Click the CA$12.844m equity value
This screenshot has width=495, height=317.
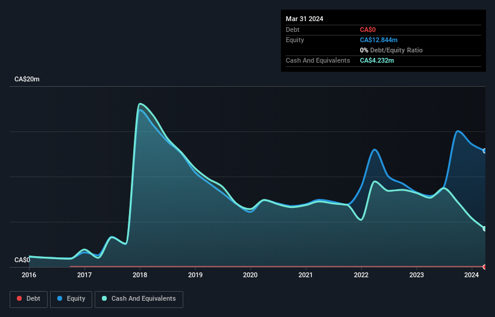[379, 40]
